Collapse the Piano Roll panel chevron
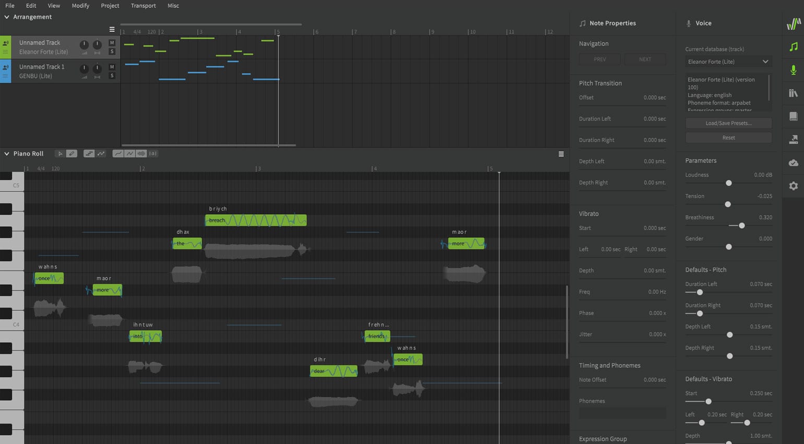This screenshot has height=444, width=804. pos(7,154)
